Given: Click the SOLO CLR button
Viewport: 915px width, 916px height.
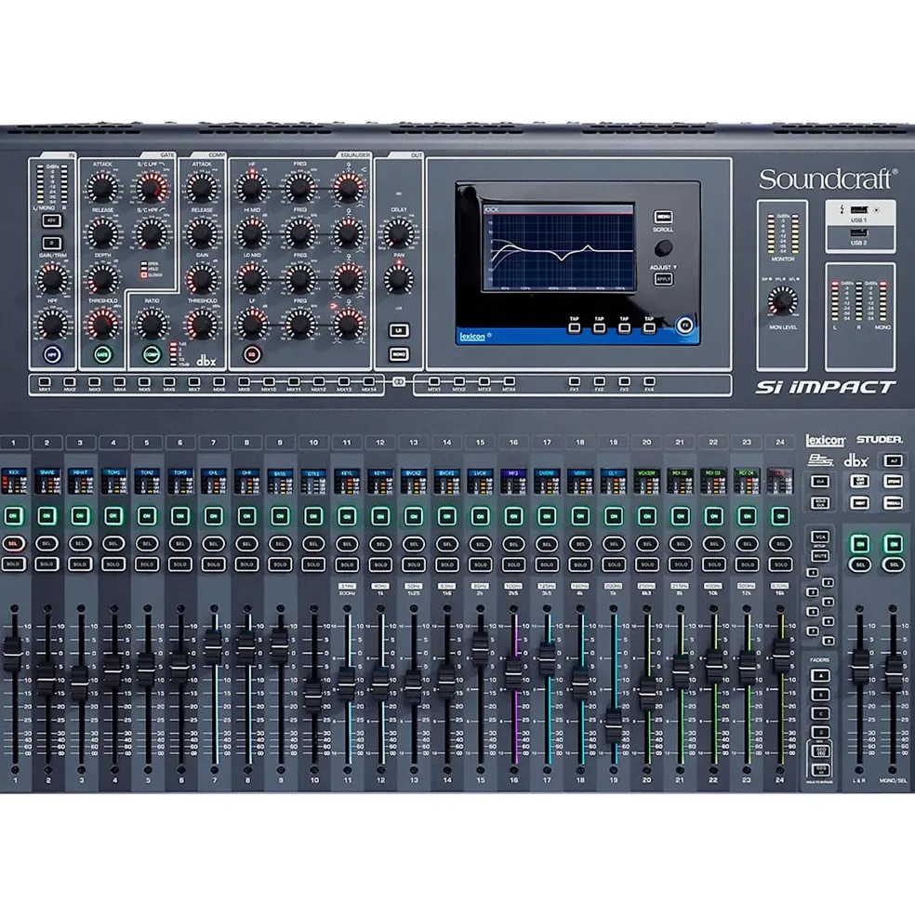Looking at the screenshot, I should point(820,503).
